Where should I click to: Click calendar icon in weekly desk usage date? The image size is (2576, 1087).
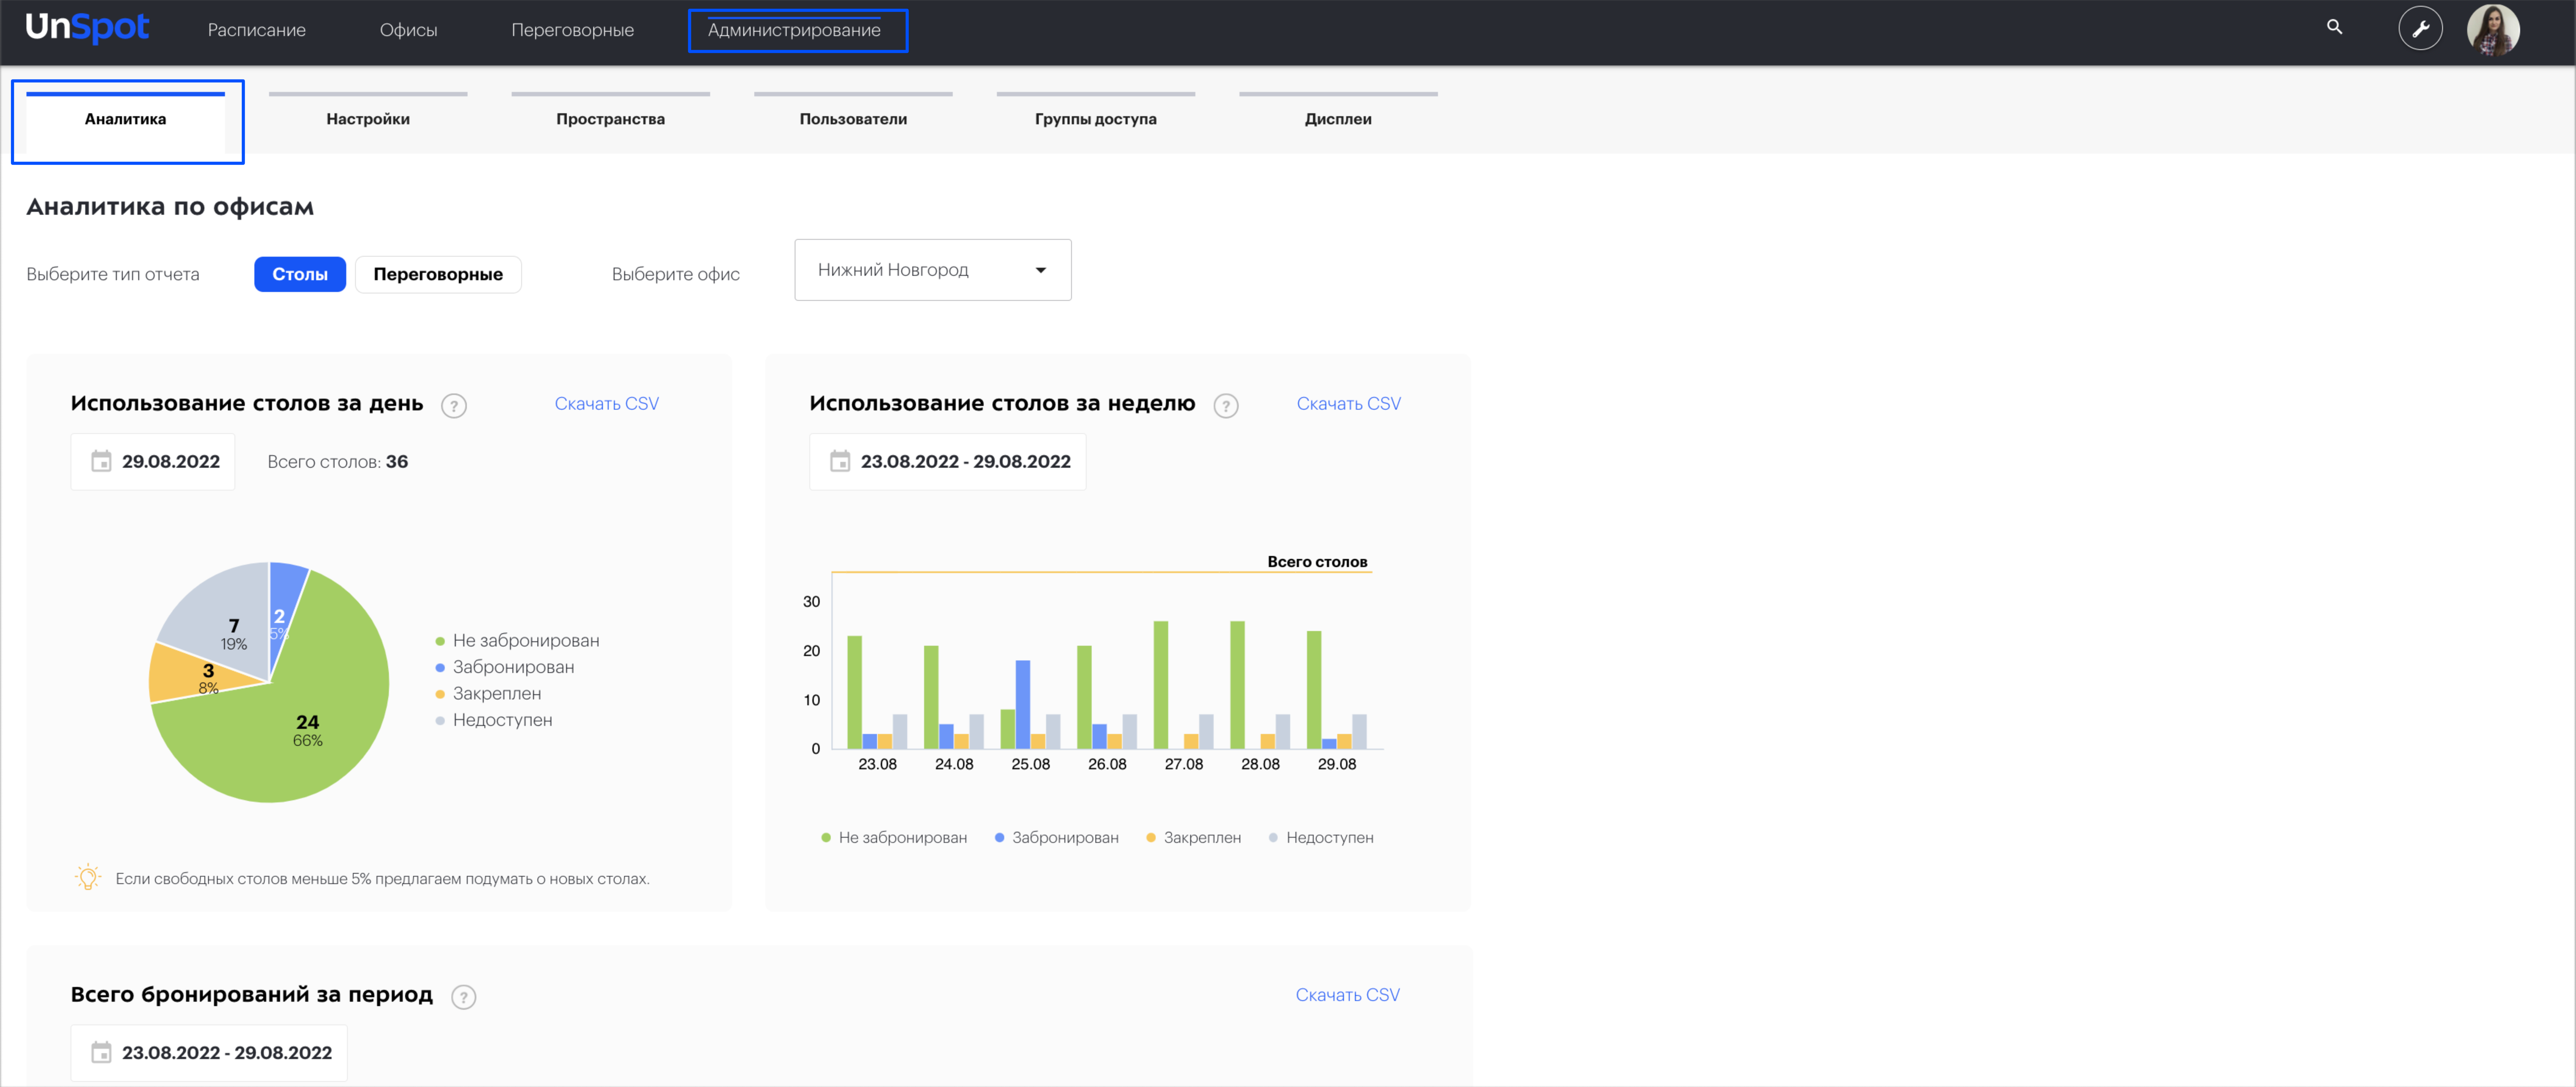click(x=840, y=461)
